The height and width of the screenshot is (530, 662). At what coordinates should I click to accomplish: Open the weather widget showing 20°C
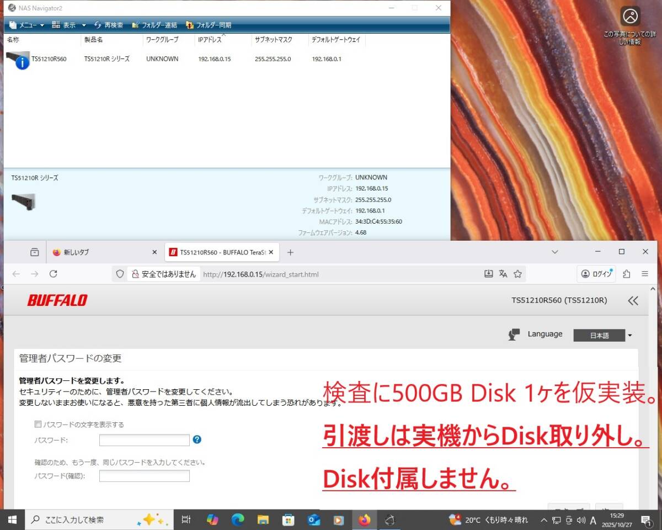coord(488,520)
